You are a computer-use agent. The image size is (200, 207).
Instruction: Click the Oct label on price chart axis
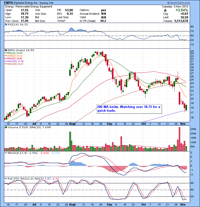click(143, 124)
